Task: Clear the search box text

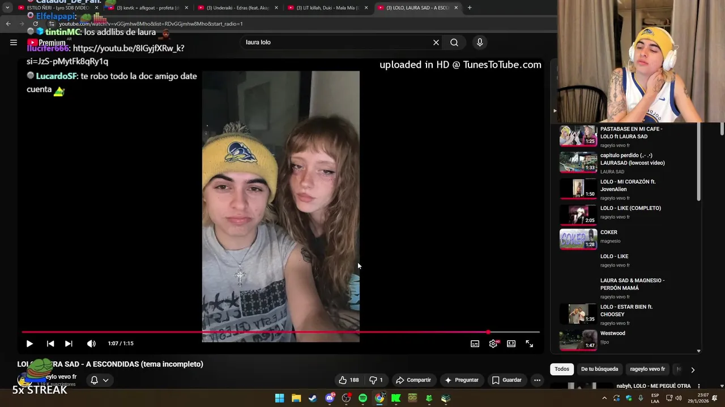Action: tap(436, 42)
